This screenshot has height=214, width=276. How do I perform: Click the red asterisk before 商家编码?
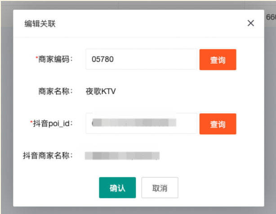coord(37,59)
